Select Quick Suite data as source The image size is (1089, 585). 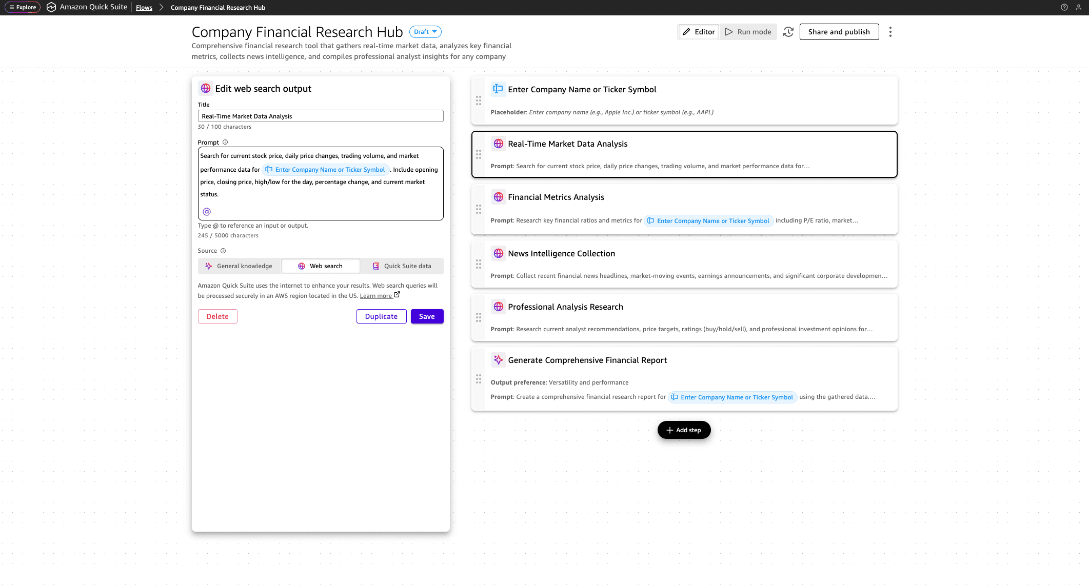(x=402, y=266)
